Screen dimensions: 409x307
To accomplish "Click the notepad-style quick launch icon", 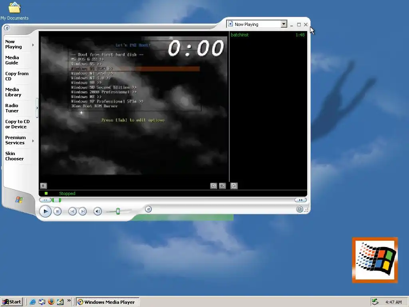I will tap(60, 302).
